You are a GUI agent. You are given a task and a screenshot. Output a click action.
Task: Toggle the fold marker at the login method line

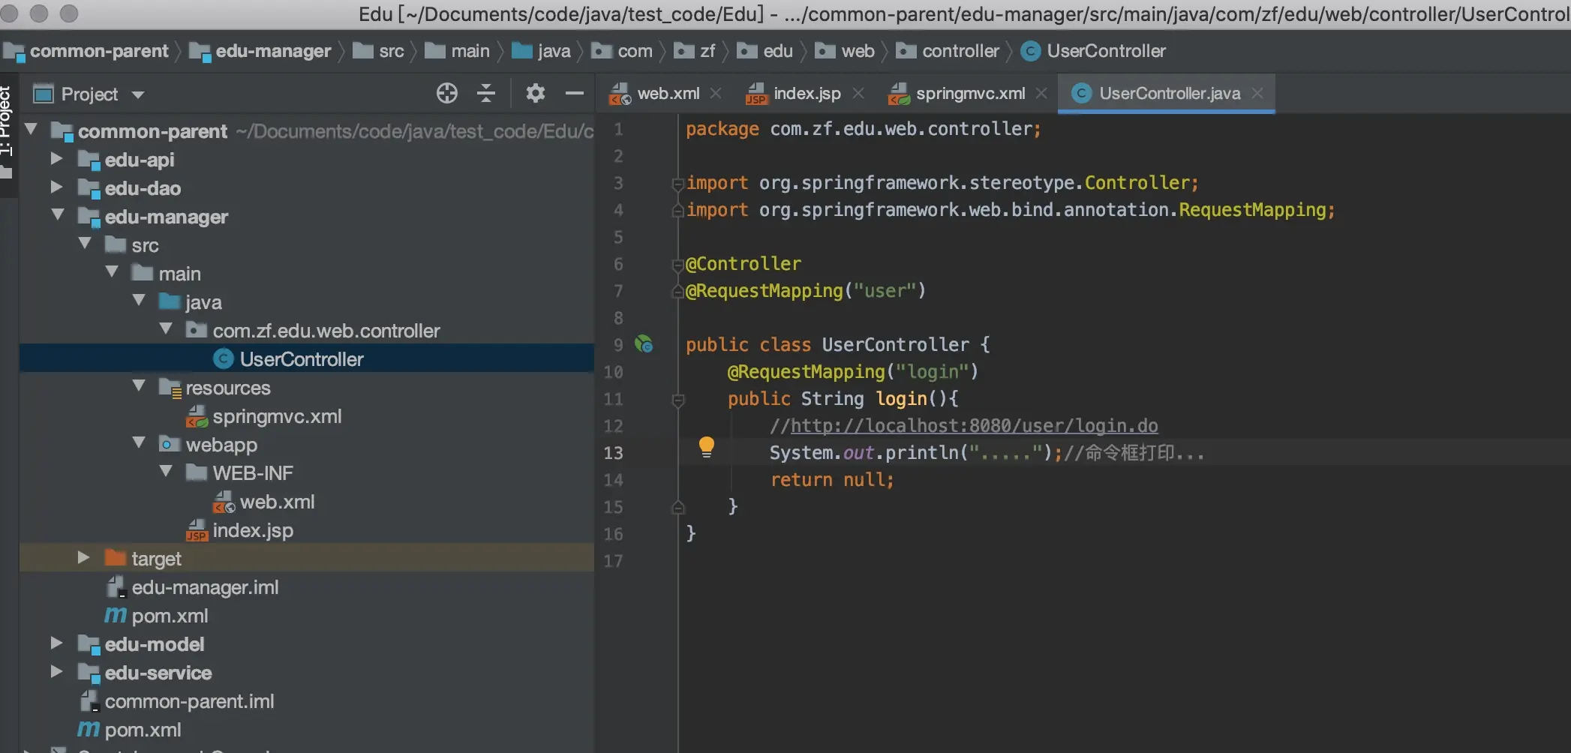[678, 400]
